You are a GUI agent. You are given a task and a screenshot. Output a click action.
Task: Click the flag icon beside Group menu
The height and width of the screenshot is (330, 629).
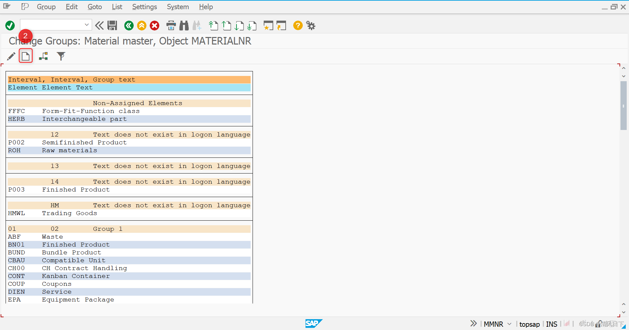[25, 6]
